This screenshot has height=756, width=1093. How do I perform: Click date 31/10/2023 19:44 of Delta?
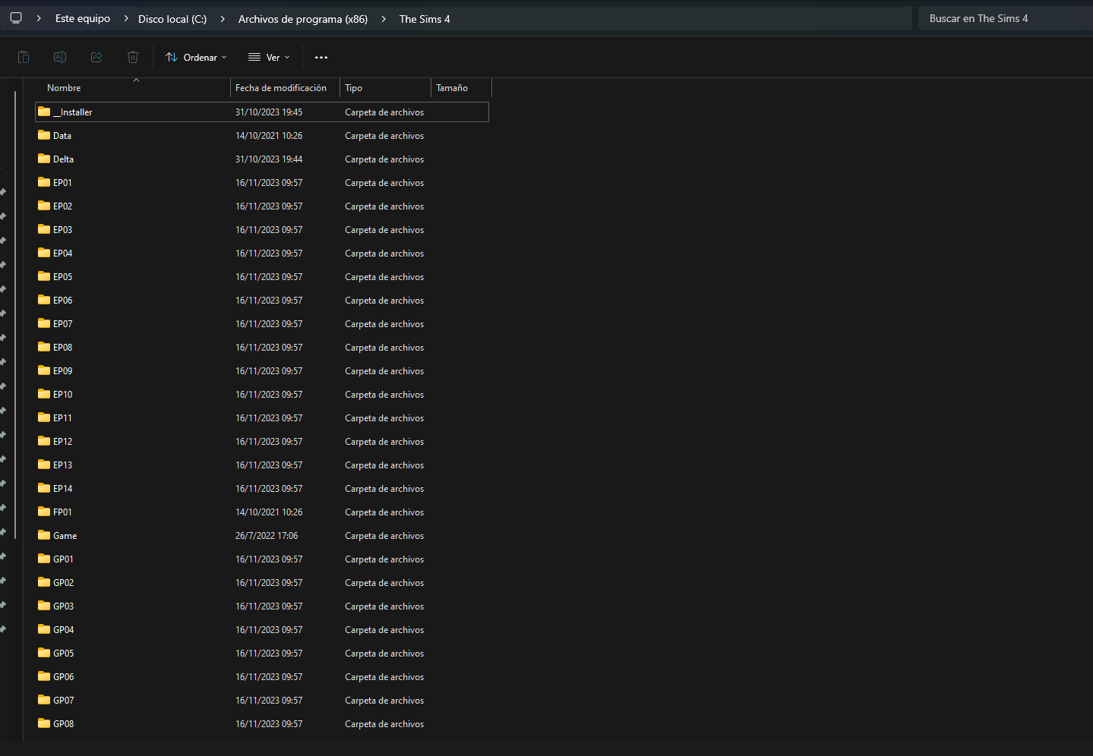tap(269, 159)
